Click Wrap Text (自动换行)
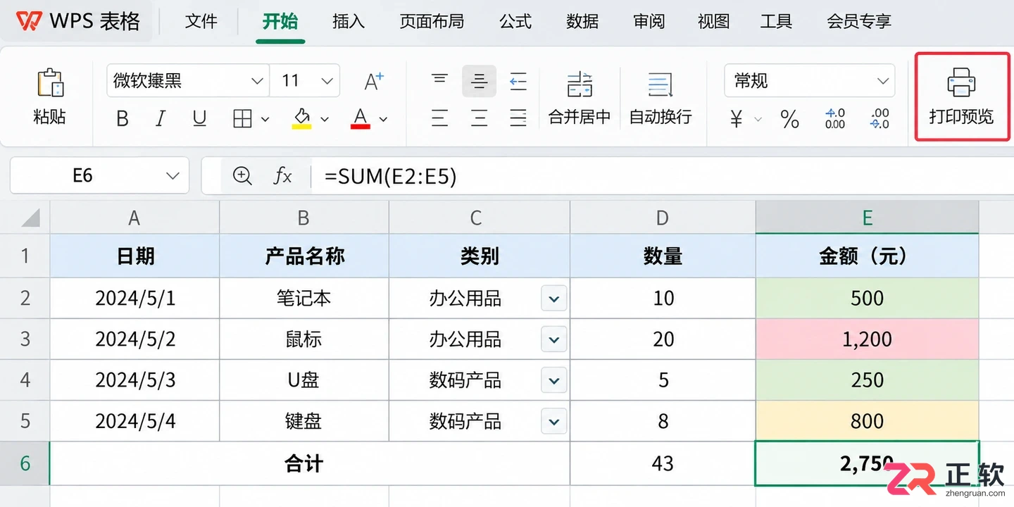The width and height of the screenshot is (1014, 507). pyautogui.click(x=661, y=97)
